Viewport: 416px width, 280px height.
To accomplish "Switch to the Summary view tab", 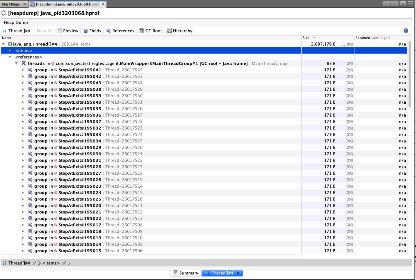I will 186,273.
